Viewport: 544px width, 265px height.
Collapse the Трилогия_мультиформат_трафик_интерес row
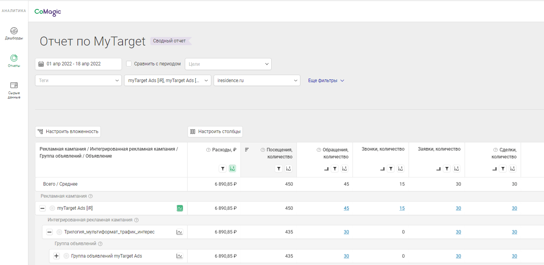pyautogui.click(x=49, y=232)
